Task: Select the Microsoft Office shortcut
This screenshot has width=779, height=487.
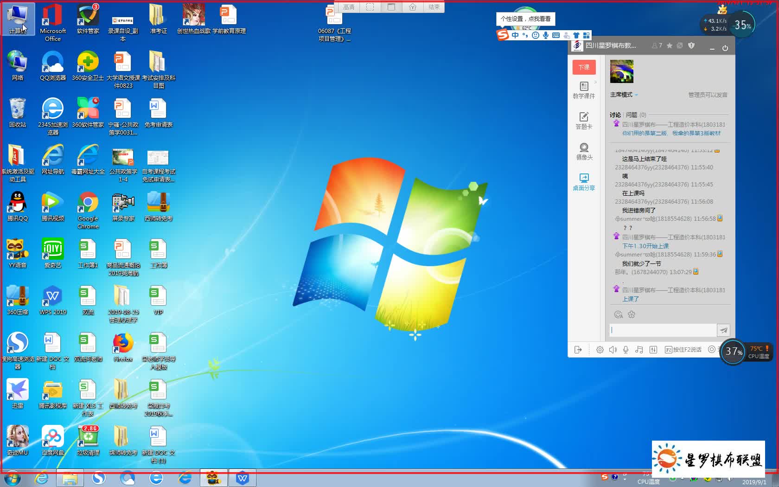Action: (x=53, y=23)
